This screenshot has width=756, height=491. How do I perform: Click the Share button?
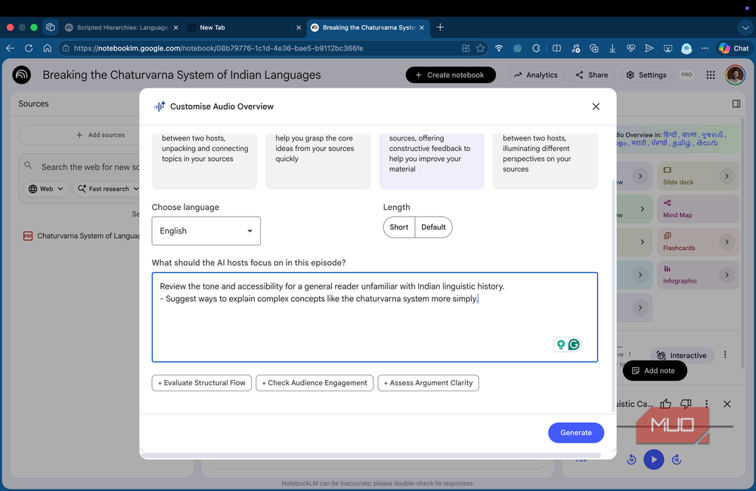(592, 75)
